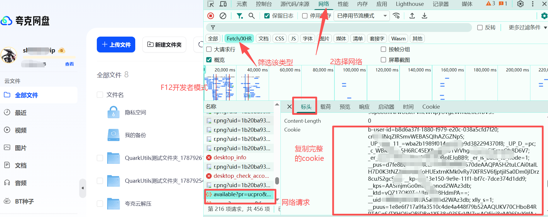
Task: Show the issues count flag icon
Action: point(503,4)
